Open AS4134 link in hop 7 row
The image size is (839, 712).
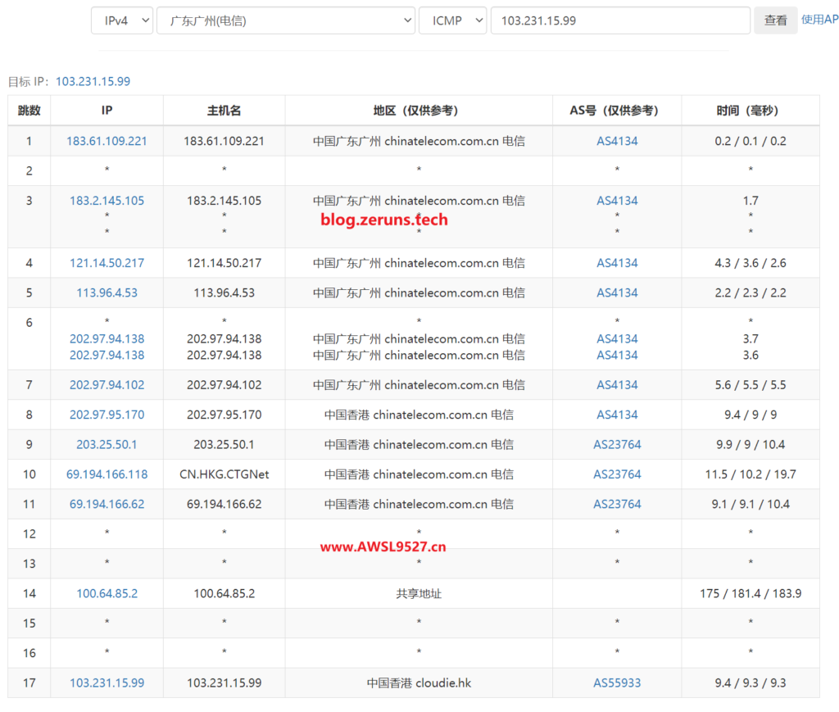[617, 385]
